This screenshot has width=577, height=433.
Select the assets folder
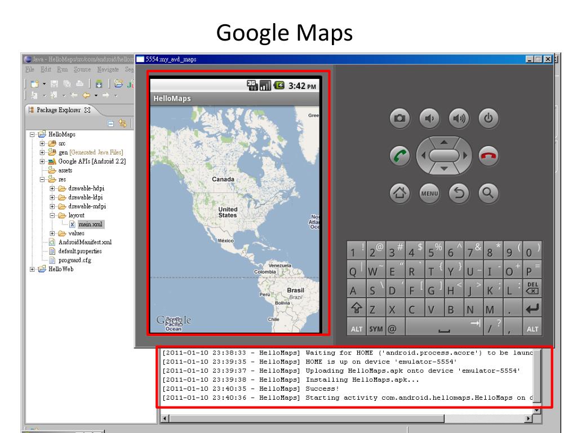(65, 170)
